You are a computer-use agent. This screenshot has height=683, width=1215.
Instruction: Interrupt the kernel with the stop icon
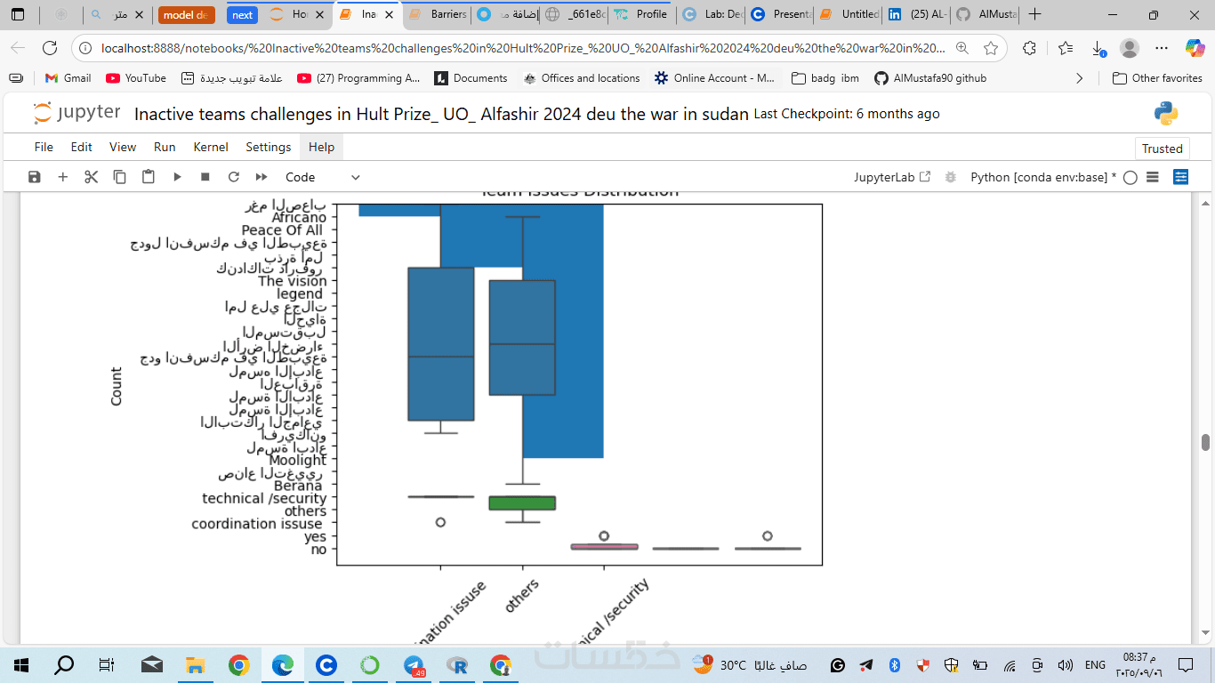[x=205, y=177]
